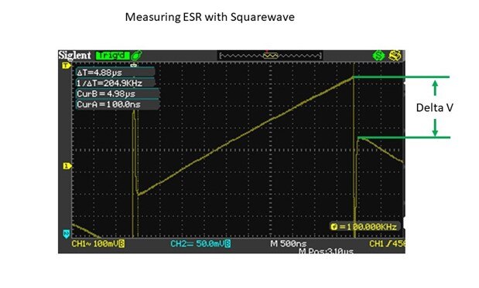The width and height of the screenshot is (479, 288).
Task: Click the yellow T trigger level marker
Action: click(67, 66)
